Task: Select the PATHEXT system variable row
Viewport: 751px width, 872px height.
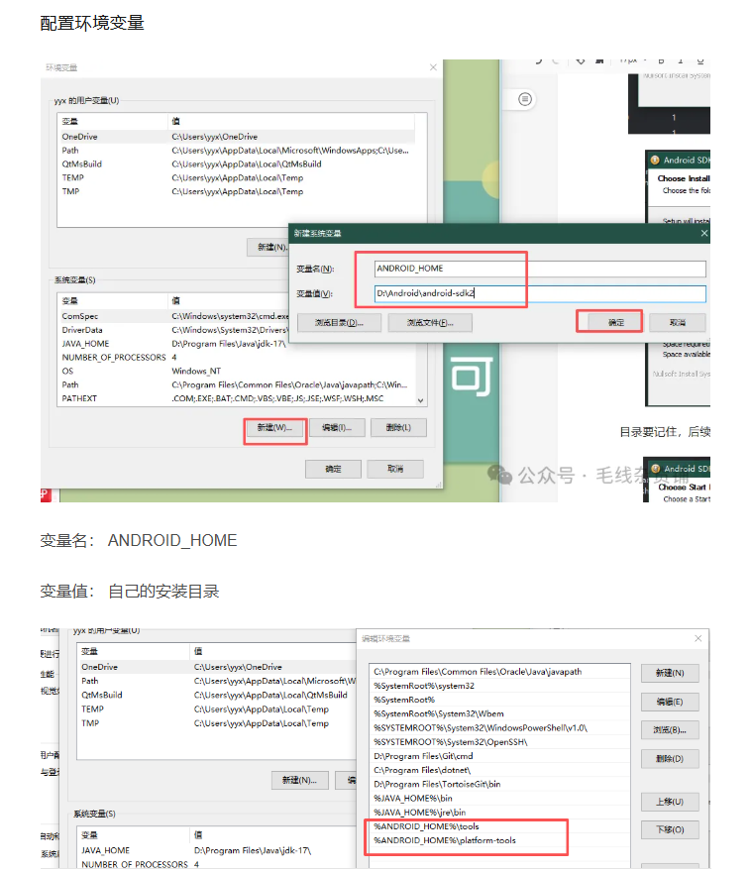Action: point(236,398)
